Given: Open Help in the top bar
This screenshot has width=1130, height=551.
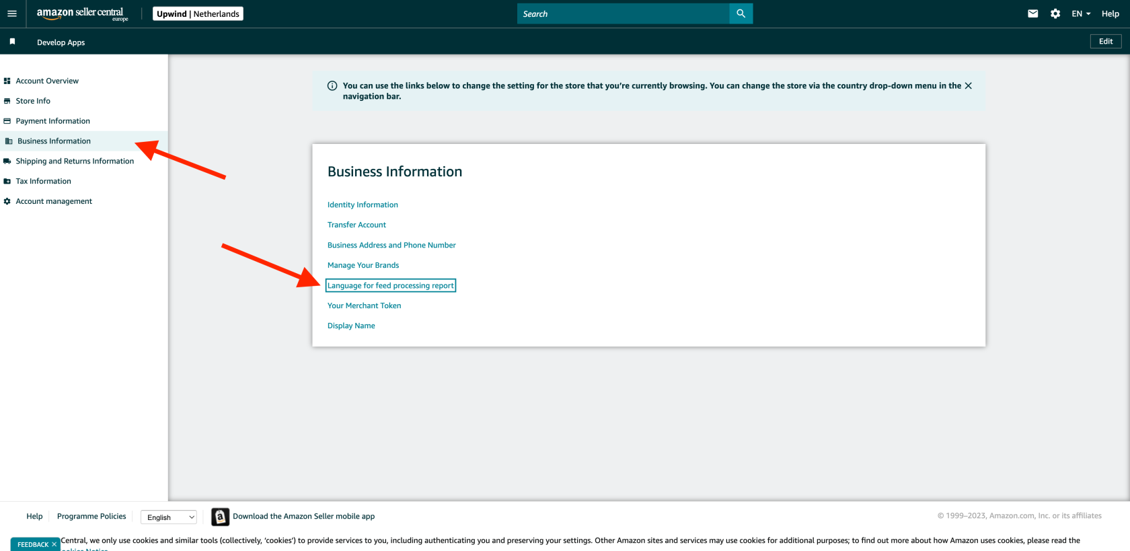Looking at the screenshot, I should click(1110, 13).
